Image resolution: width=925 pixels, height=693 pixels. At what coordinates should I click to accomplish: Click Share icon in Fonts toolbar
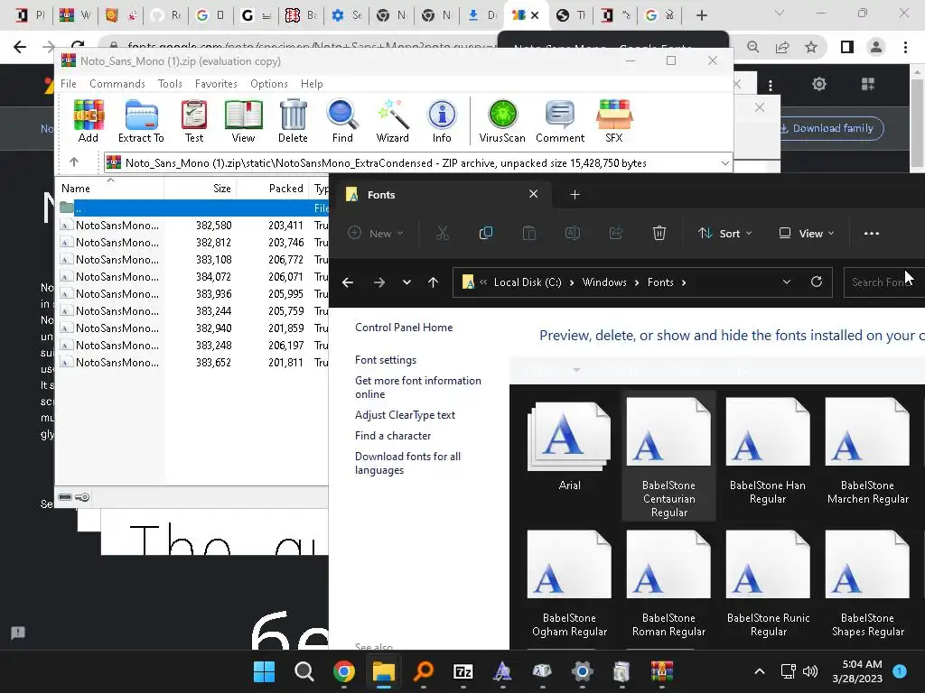pyautogui.click(x=616, y=234)
